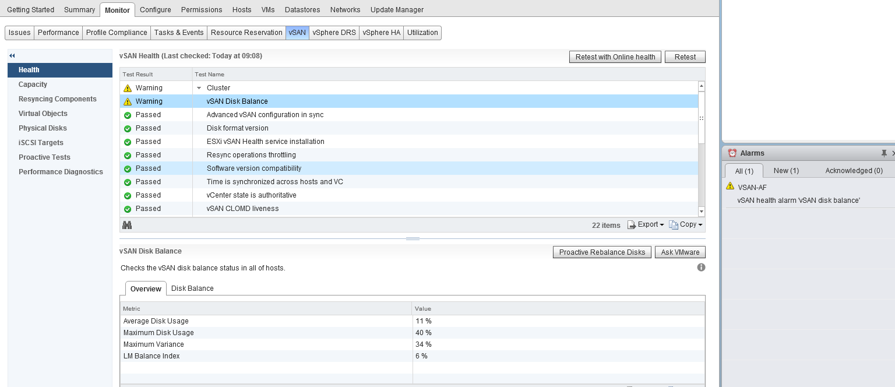Select the vSAN sub-tab
Screen dimensions: 895x387
tap(297, 33)
